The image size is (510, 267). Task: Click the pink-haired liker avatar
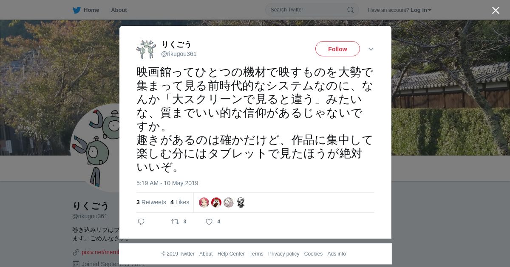click(204, 203)
